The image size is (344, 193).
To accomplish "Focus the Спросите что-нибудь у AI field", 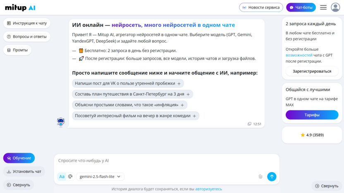I will click(x=167, y=160).
